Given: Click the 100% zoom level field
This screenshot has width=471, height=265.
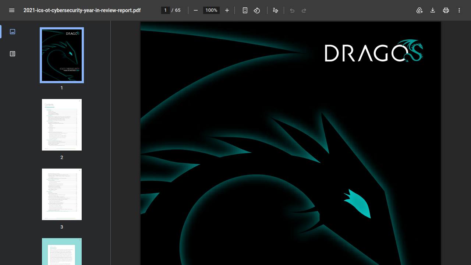Looking at the screenshot, I should point(211,10).
